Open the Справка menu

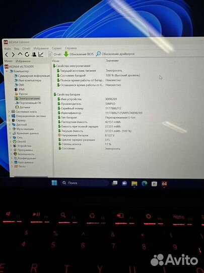pos(71,48)
